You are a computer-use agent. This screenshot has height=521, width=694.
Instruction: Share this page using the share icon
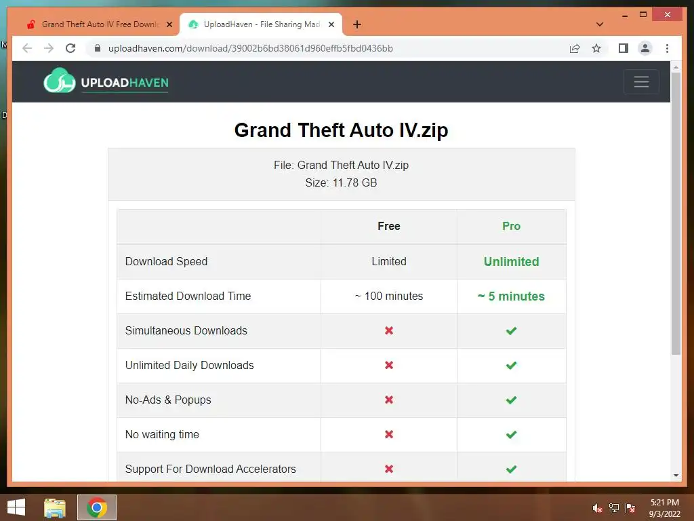click(x=575, y=48)
